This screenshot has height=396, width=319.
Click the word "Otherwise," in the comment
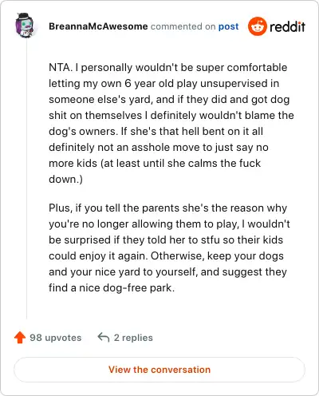(177, 255)
